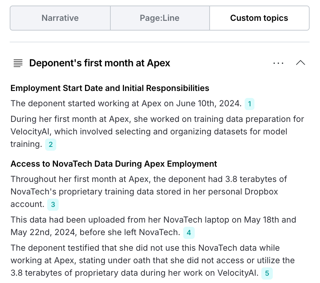Click the title "Deponent's first month at Apex"
Image resolution: width=320 pixels, height=283 pixels.
(100, 63)
